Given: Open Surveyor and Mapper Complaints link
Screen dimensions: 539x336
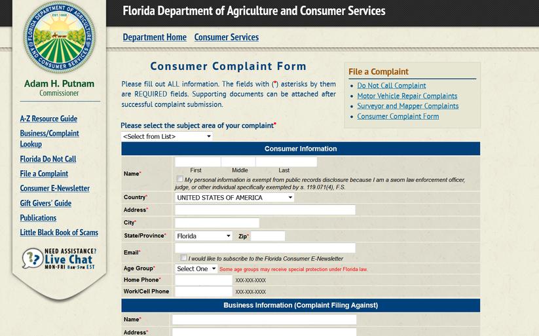Looking at the screenshot, I should point(407,106).
